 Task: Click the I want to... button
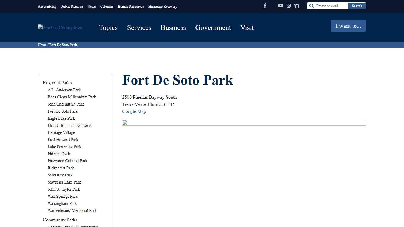tap(348, 26)
